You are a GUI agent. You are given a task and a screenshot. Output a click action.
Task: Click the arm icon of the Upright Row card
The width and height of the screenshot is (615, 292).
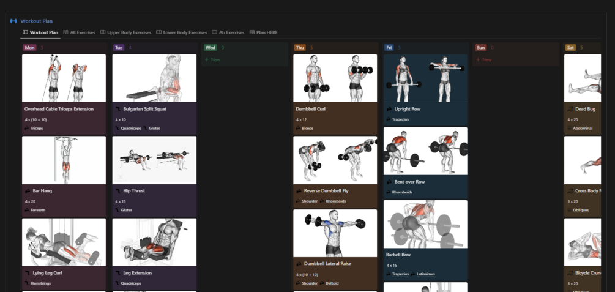tap(389, 109)
